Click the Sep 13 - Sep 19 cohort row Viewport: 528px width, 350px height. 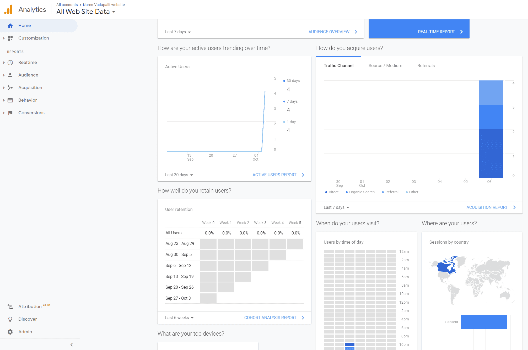(x=234, y=277)
